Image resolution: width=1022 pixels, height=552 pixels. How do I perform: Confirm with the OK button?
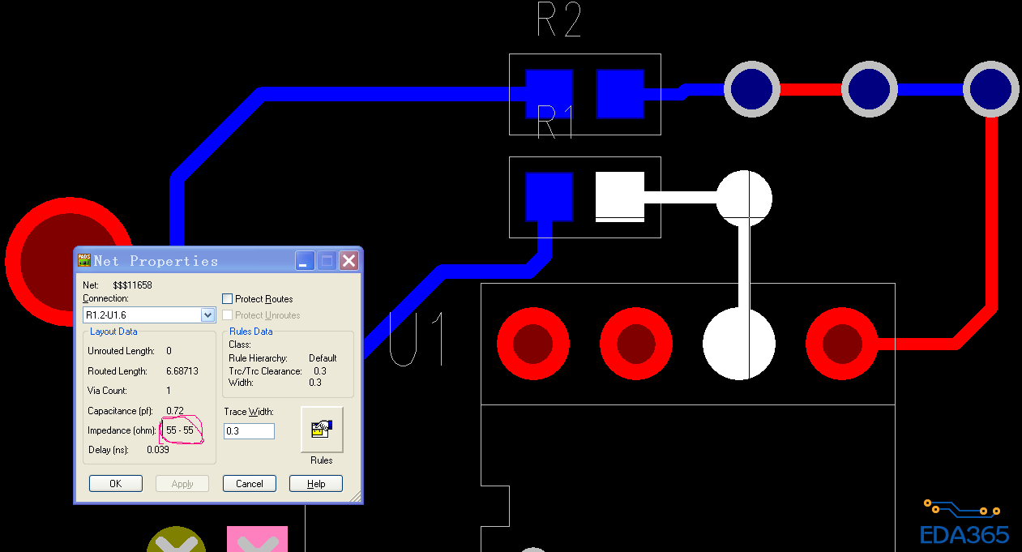click(115, 484)
